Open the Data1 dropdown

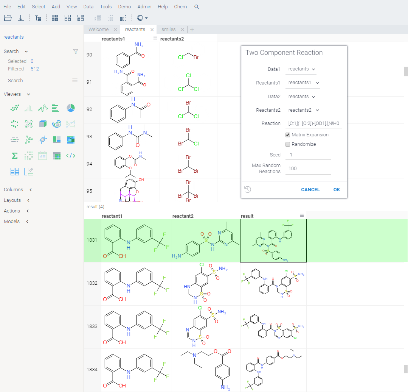[x=301, y=69]
